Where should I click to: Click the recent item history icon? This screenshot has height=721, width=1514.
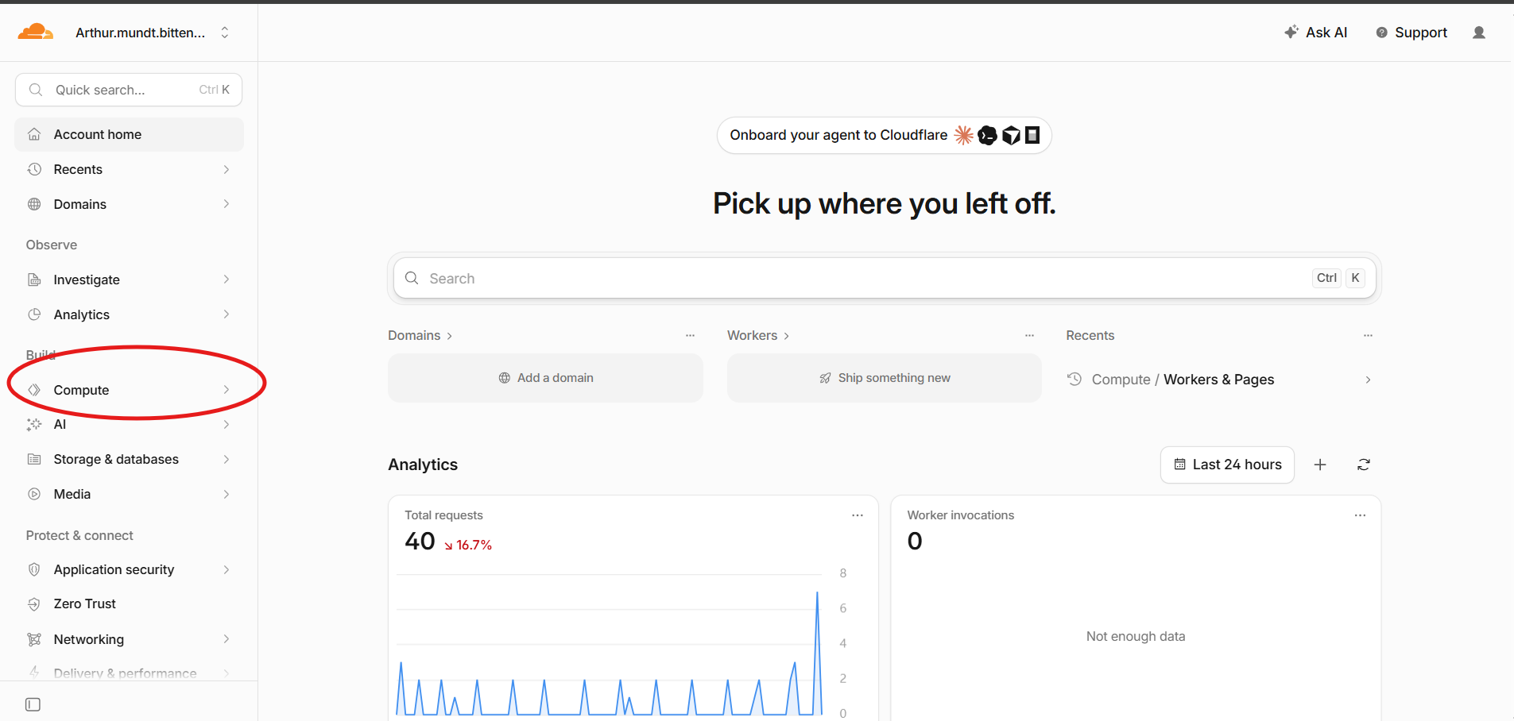pos(1075,380)
